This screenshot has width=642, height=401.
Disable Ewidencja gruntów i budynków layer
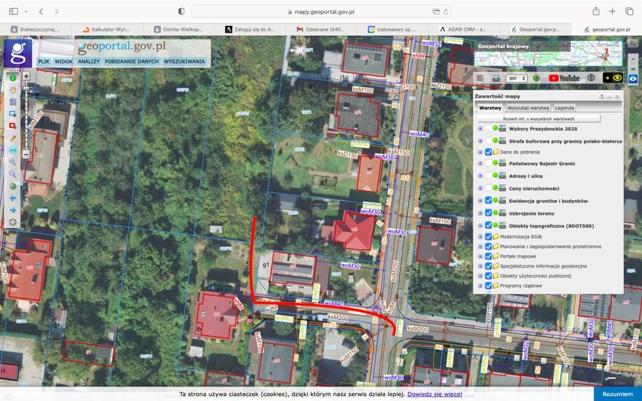pyautogui.click(x=488, y=200)
